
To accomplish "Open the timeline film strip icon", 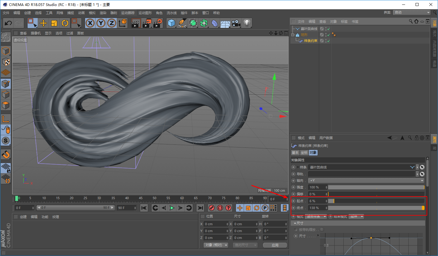I will [x=285, y=208].
